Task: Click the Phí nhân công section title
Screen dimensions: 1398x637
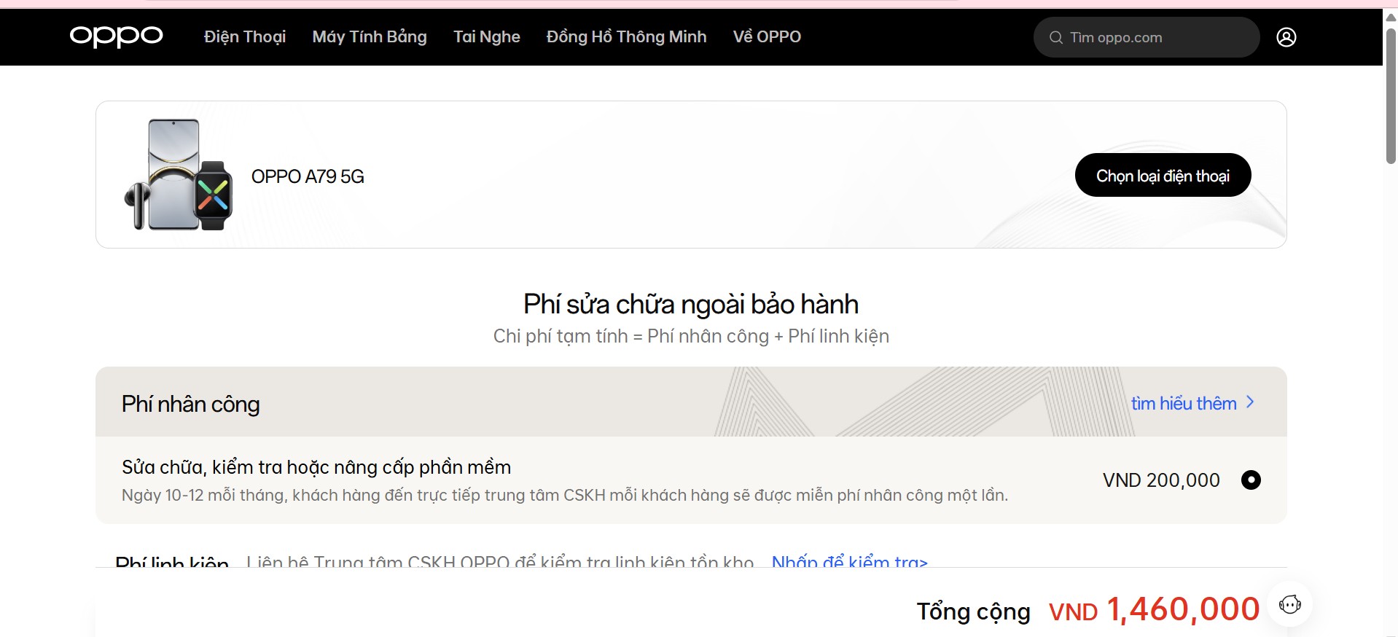Action: (190, 404)
